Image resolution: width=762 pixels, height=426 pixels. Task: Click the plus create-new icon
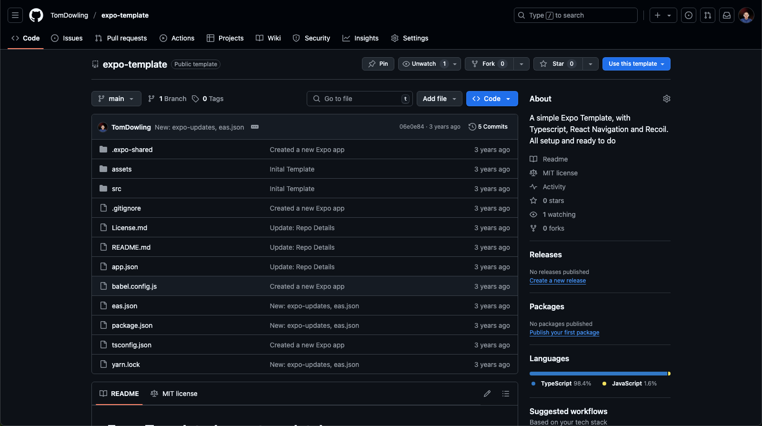point(658,15)
